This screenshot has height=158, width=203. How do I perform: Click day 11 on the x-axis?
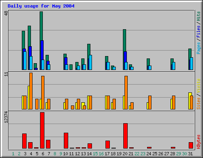(71, 154)
